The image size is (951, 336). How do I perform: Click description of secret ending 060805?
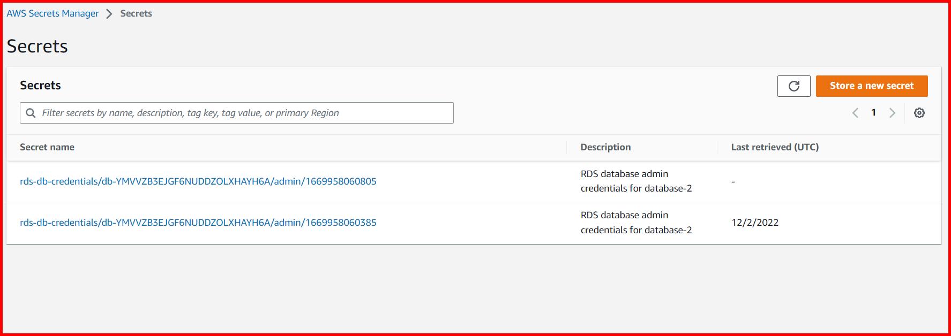click(x=636, y=181)
